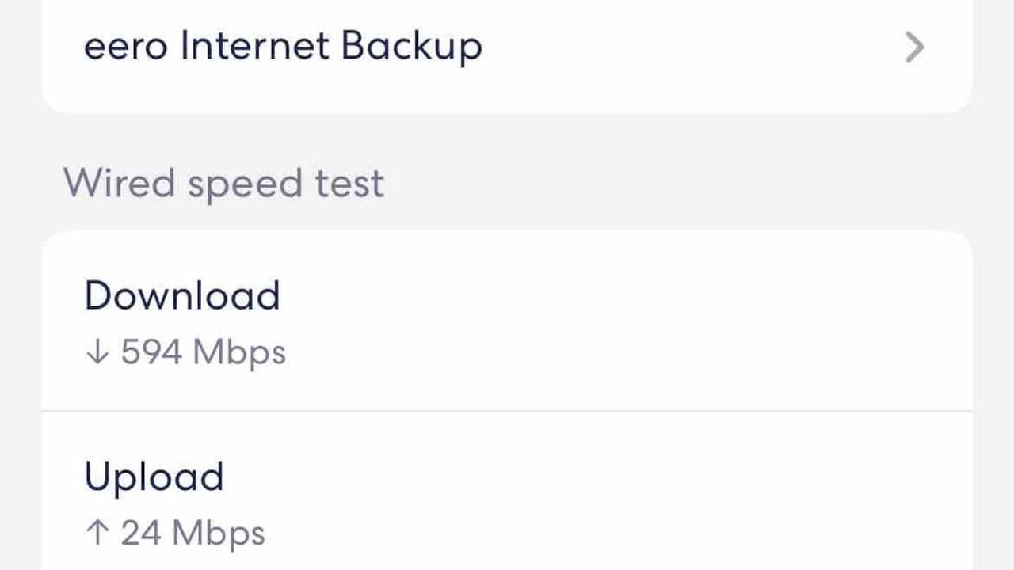Click the word eero in first row
The width and height of the screenshot is (1014, 570).
tap(125, 47)
